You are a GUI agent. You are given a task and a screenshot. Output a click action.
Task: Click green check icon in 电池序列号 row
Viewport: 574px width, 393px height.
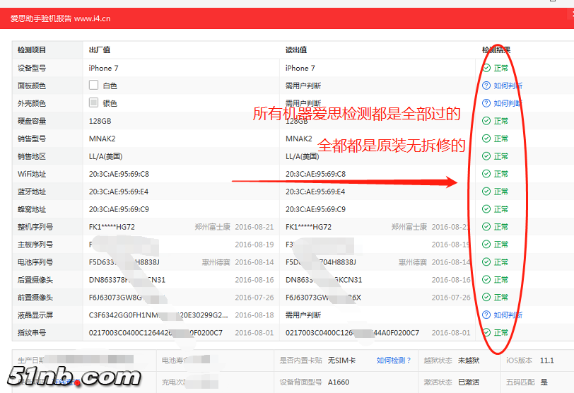486,262
